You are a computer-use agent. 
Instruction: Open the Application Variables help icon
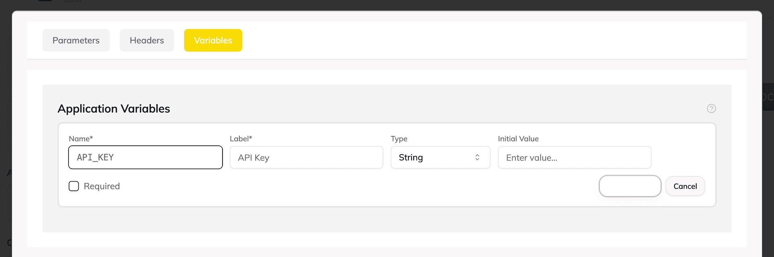pyautogui.click(x=711, y=109)
